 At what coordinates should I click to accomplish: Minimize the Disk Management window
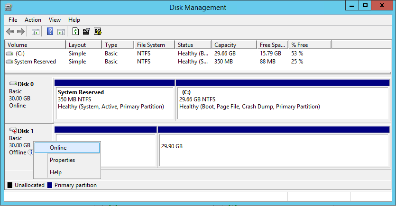352,6
